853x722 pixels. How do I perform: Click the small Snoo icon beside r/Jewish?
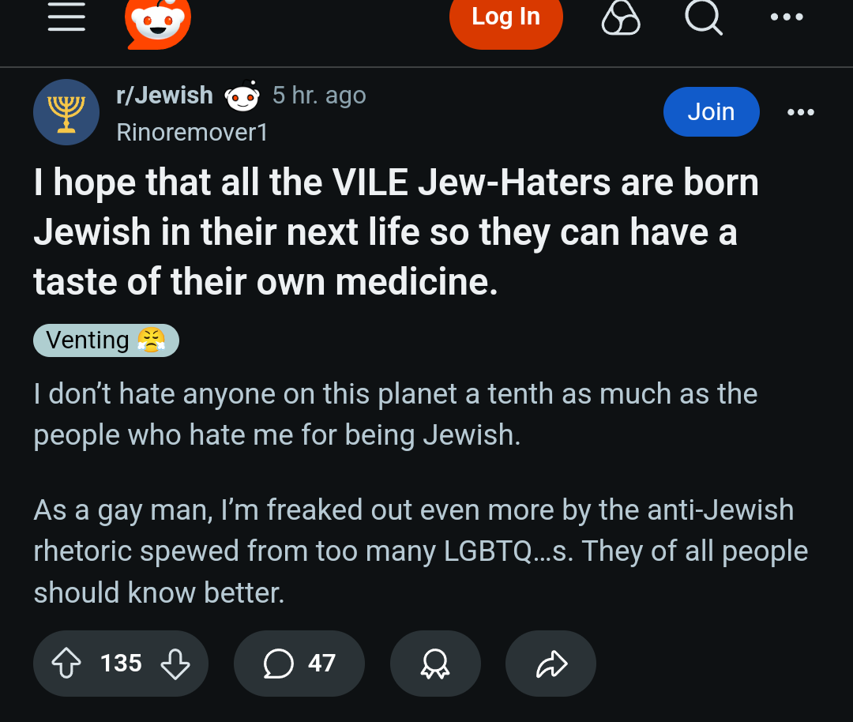[242, 96]
